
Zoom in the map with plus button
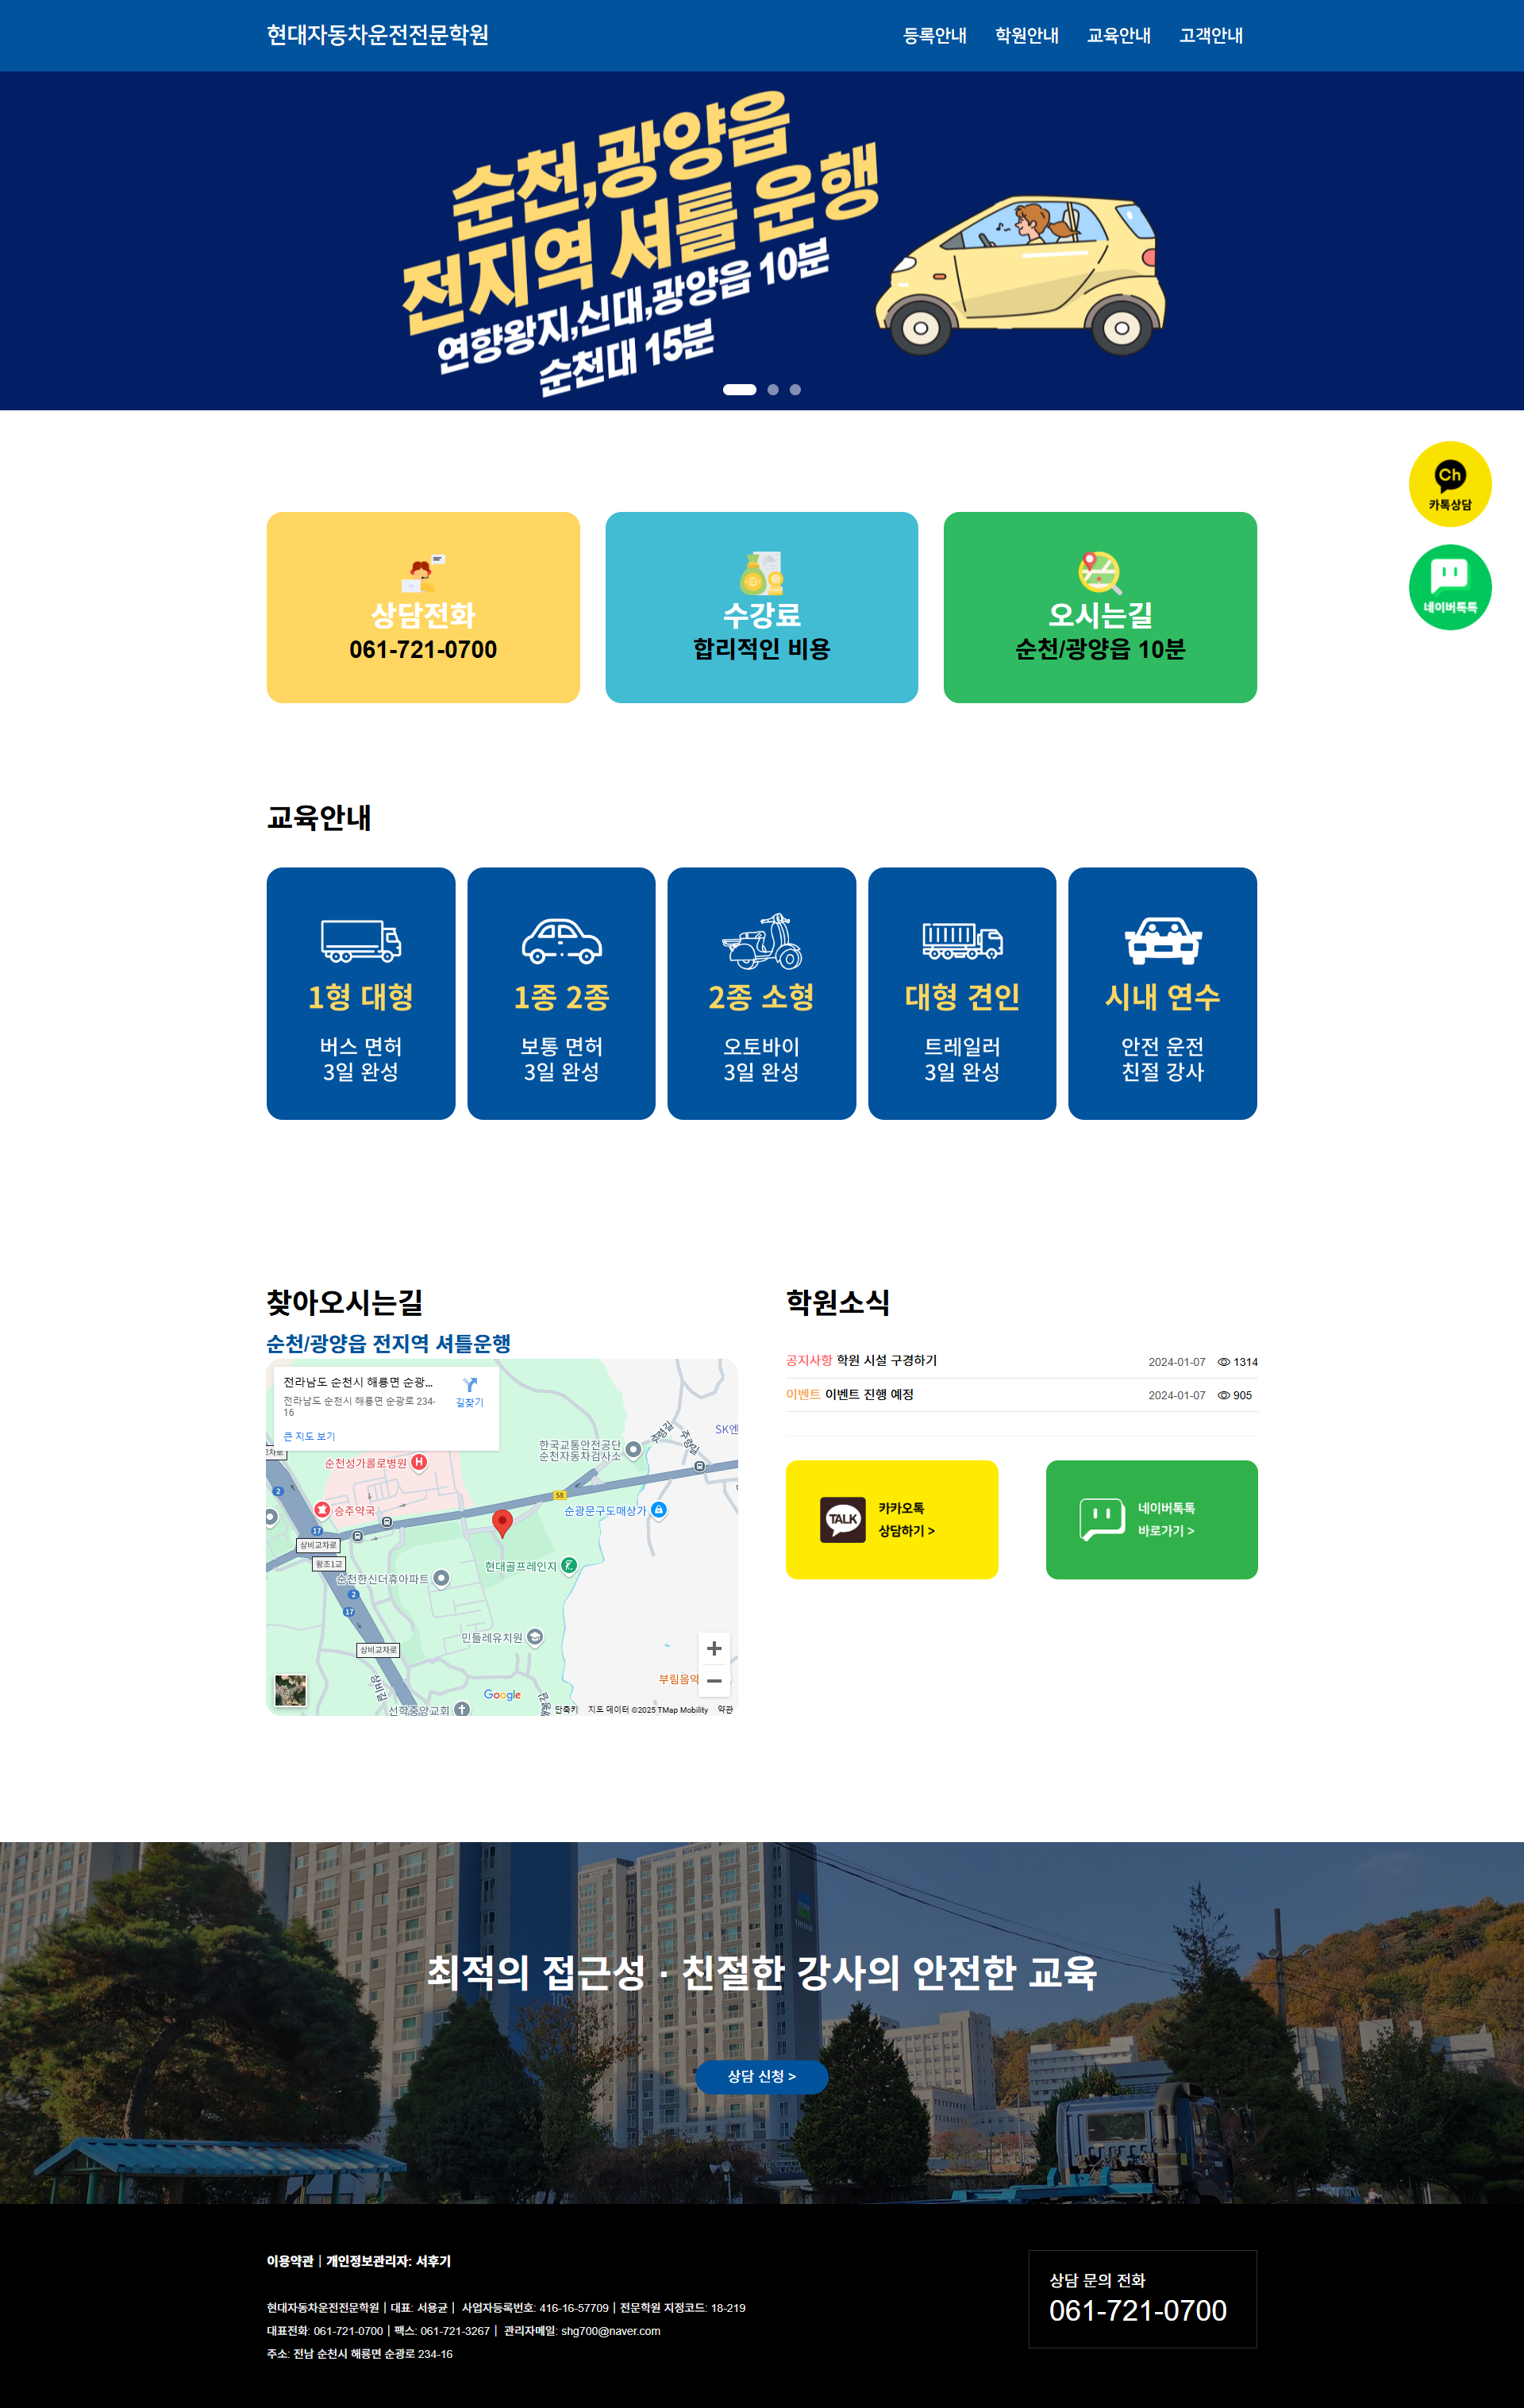(714, 1648)
